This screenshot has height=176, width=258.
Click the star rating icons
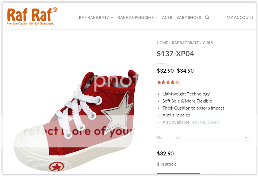point(168,83)
